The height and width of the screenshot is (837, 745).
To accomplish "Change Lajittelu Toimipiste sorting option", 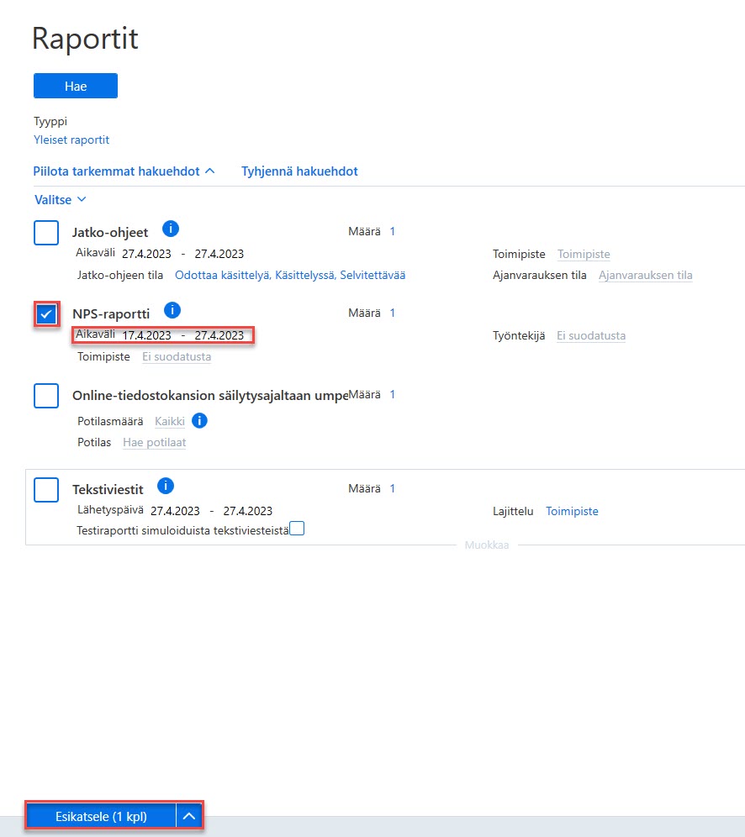I will coord(572,511).
